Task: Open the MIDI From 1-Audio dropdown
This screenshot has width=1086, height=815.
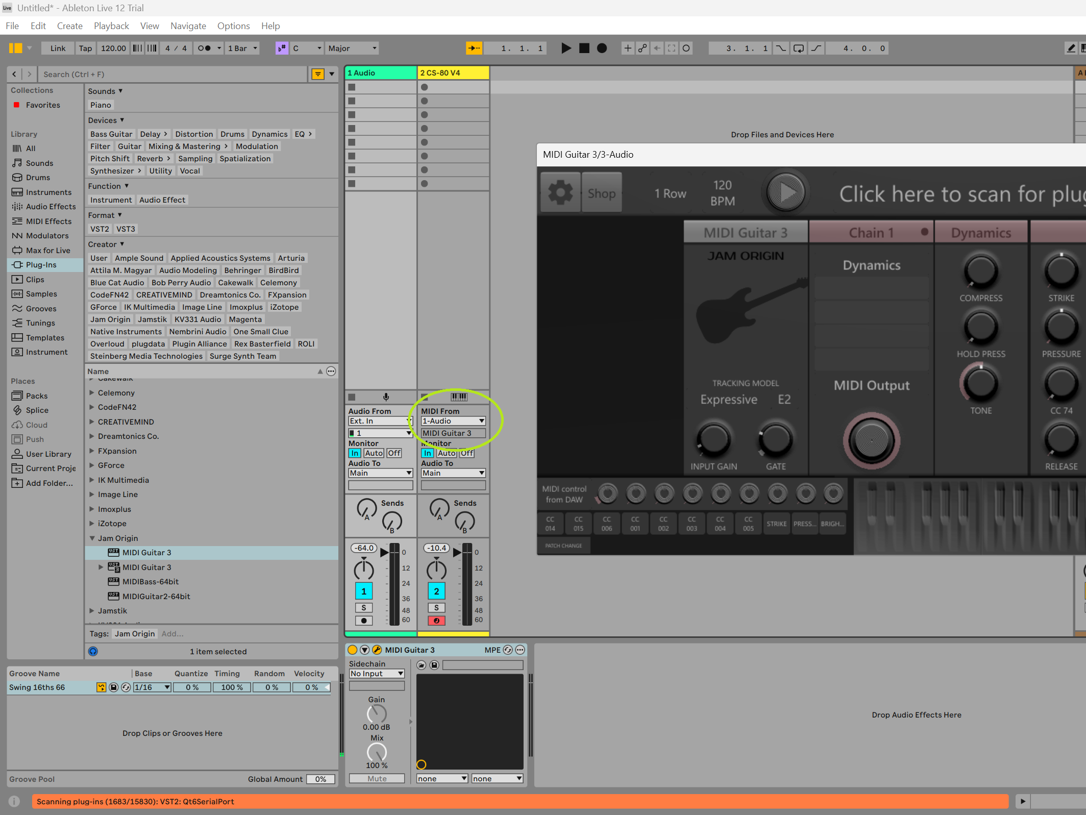Action: (x=453, y=421)
